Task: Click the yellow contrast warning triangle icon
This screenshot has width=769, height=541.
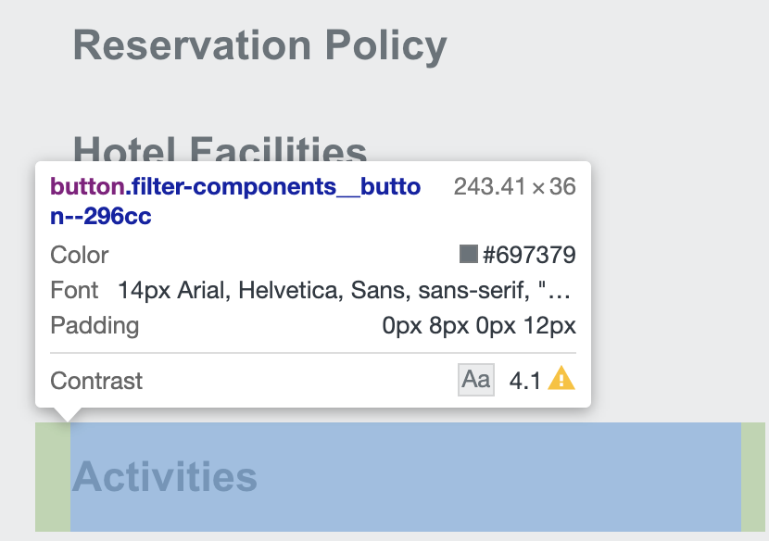Action: 561,379
